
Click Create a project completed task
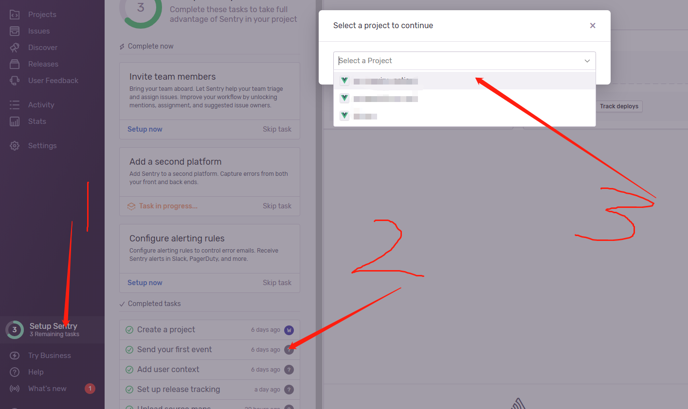point(210,330)
